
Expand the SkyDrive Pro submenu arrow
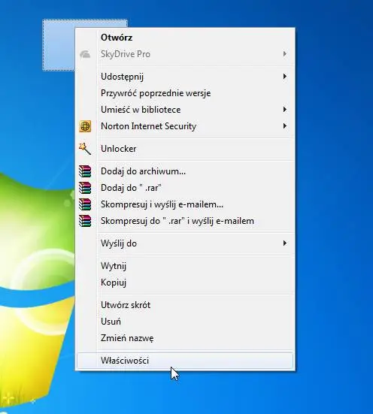click(x=285, y=54)
